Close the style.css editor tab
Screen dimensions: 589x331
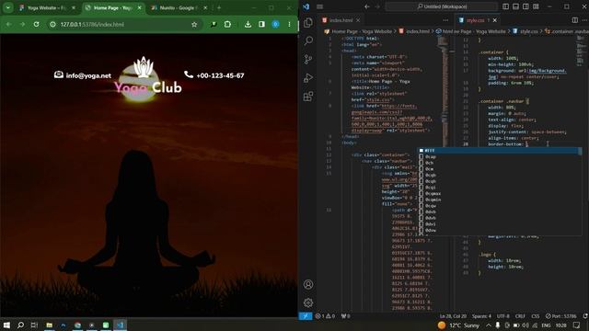(x=495, y=20)
